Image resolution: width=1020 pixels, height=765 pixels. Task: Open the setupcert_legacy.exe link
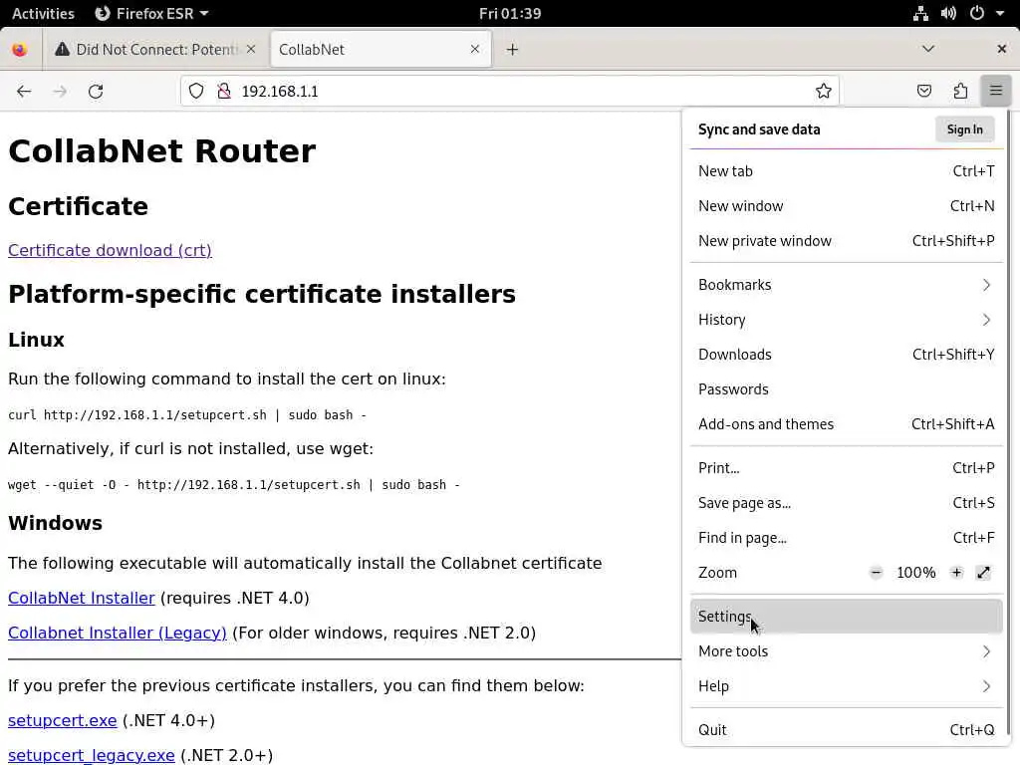(x=91, y=755)
